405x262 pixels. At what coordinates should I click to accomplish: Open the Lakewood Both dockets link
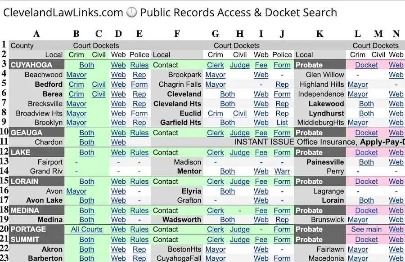pos(366,104)
